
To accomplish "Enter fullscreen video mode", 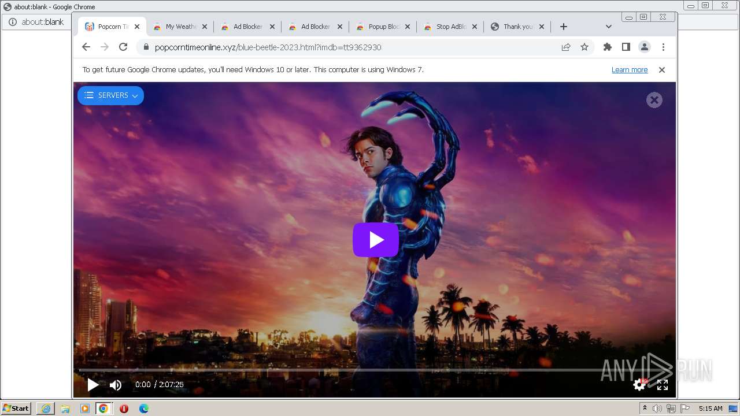I will pyautogui.click(x=663, y=385).
